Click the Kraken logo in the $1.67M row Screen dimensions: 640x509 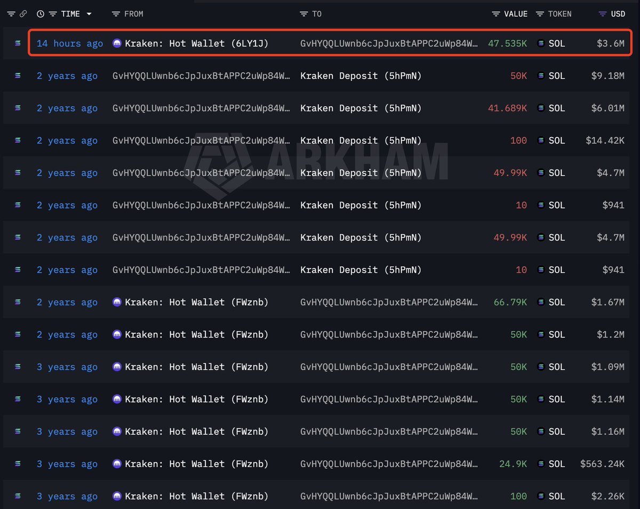click(117, 302)
